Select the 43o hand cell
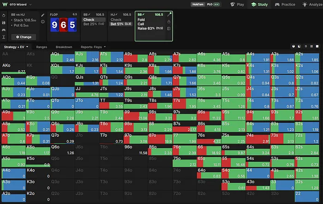The height and width of the screenshot is (204, 323). tap(258, 185)
